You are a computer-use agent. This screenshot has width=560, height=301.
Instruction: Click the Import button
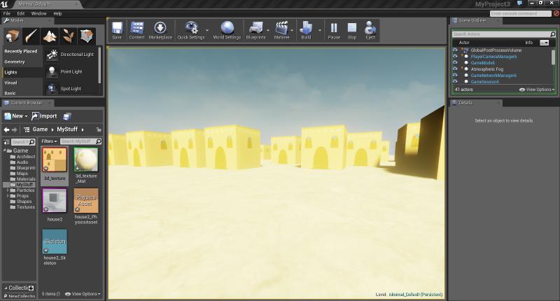click(43, 116)
